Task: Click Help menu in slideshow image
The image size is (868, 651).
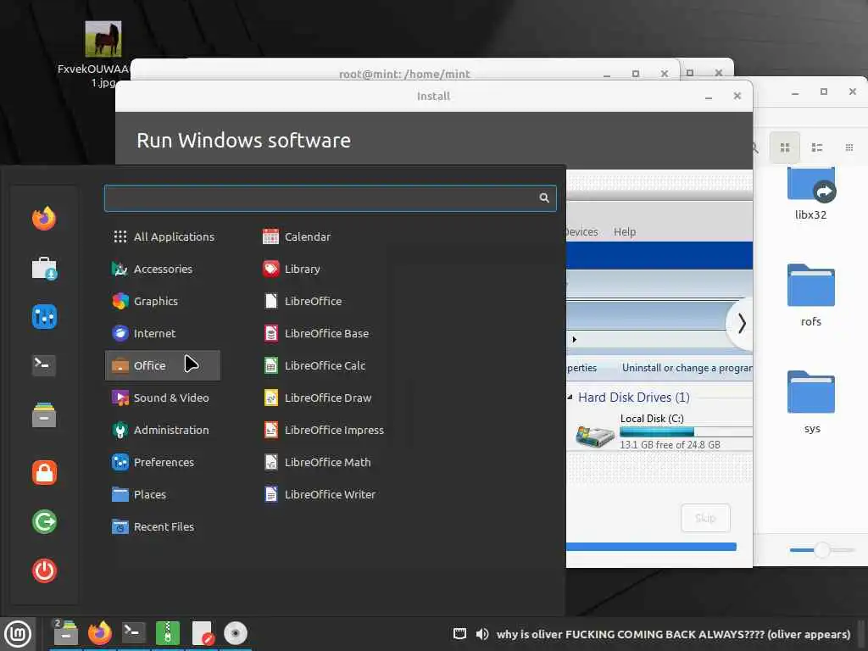Action: 625,232
